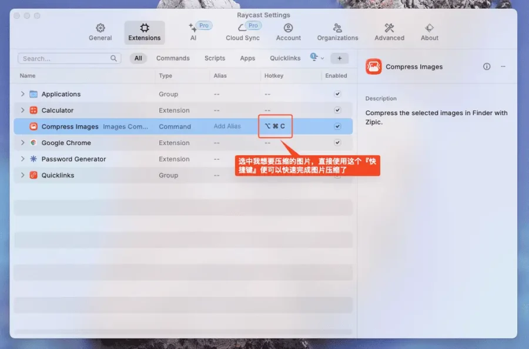Select the Google Chrome row name
This screenshot has height=349, width=529.
coord(66,143)
